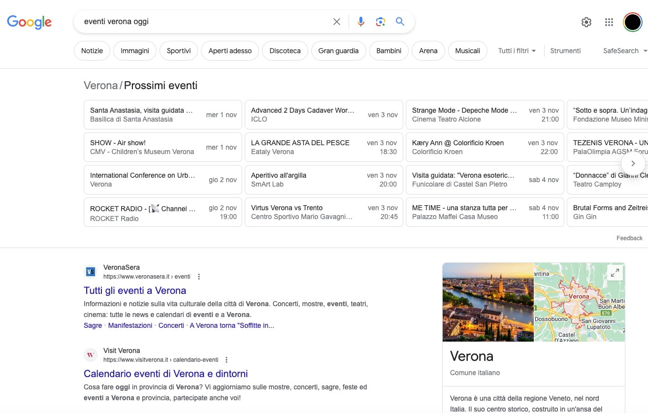Select the Musicali filter chip

[x=468, y=51]
